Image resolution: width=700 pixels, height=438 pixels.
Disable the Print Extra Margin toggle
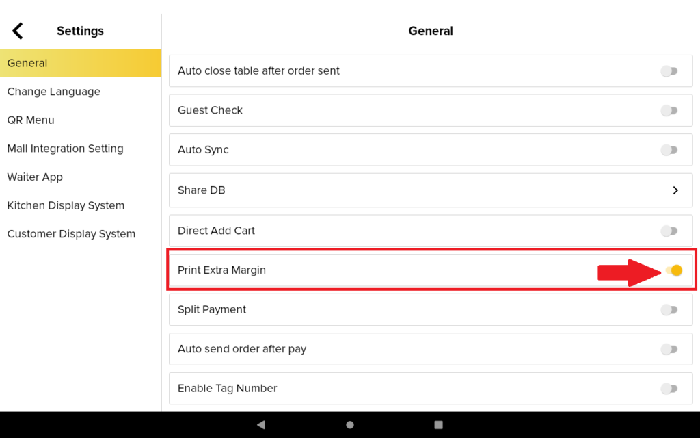click(673, 270)
